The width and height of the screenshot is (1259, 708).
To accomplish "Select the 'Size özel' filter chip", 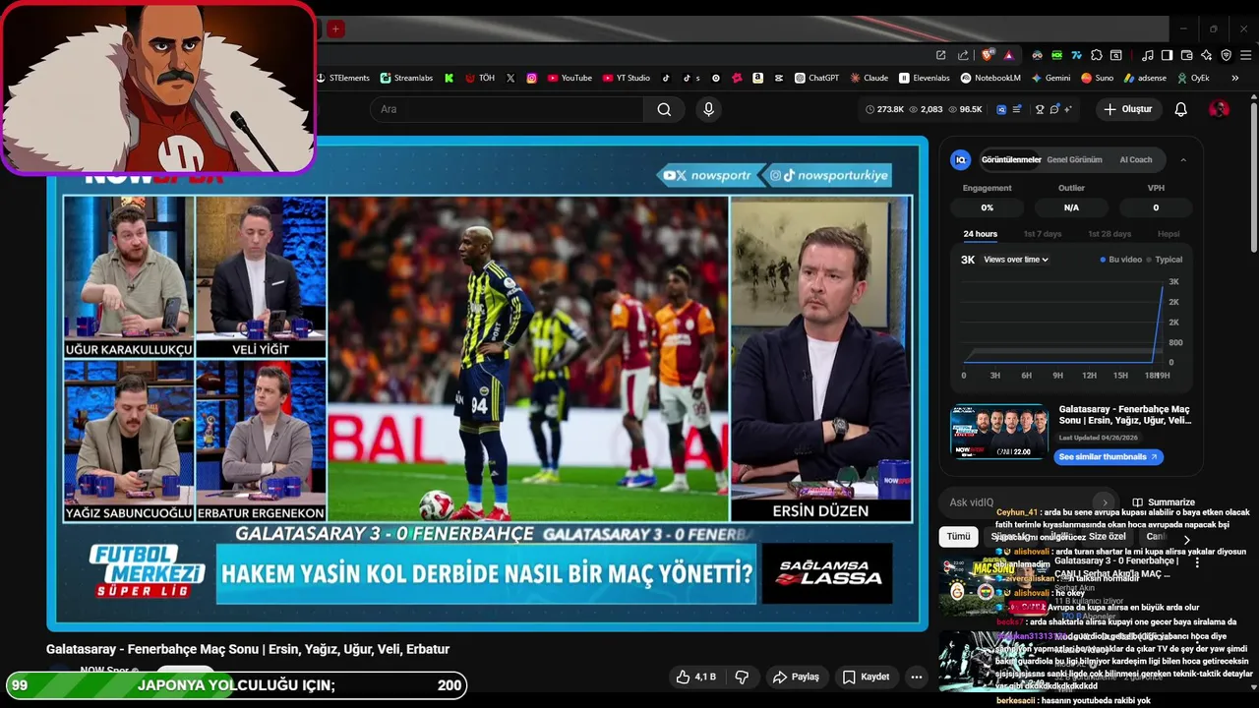I will (x=1107, y=536).
